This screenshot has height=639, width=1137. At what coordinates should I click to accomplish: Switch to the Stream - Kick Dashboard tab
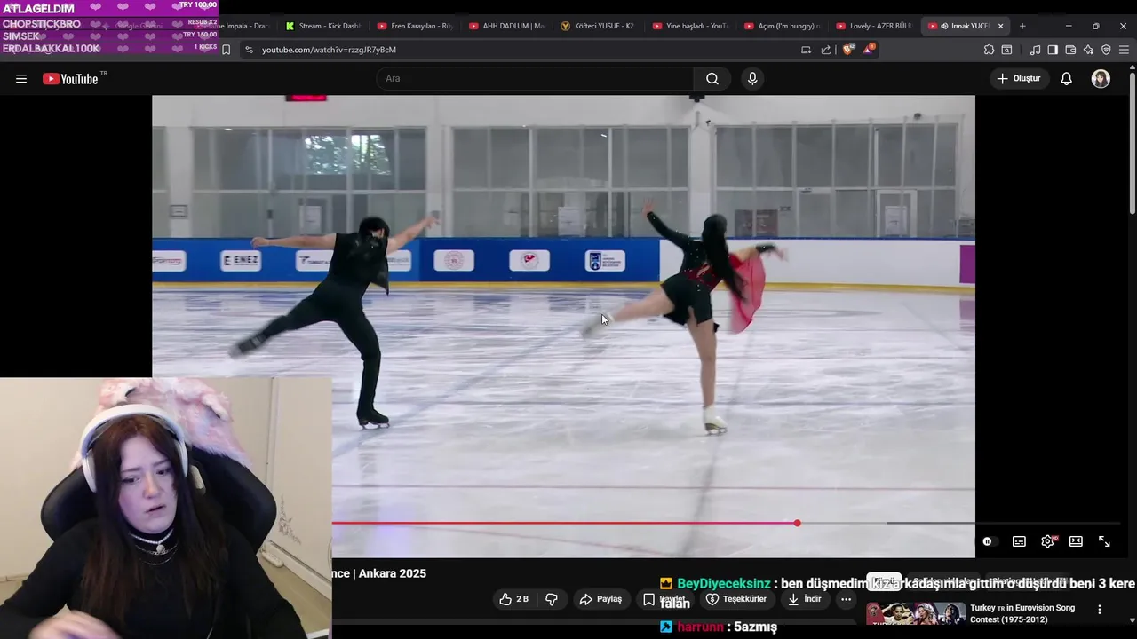tap(323, 26)
